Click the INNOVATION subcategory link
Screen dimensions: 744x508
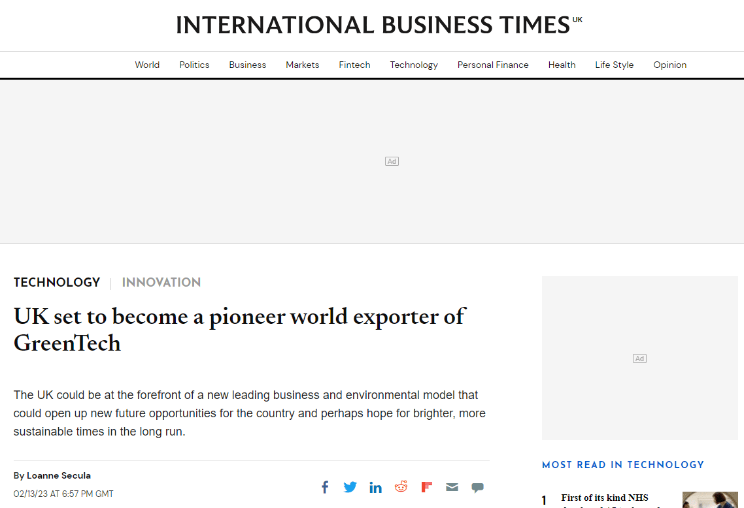coord(161,283)
